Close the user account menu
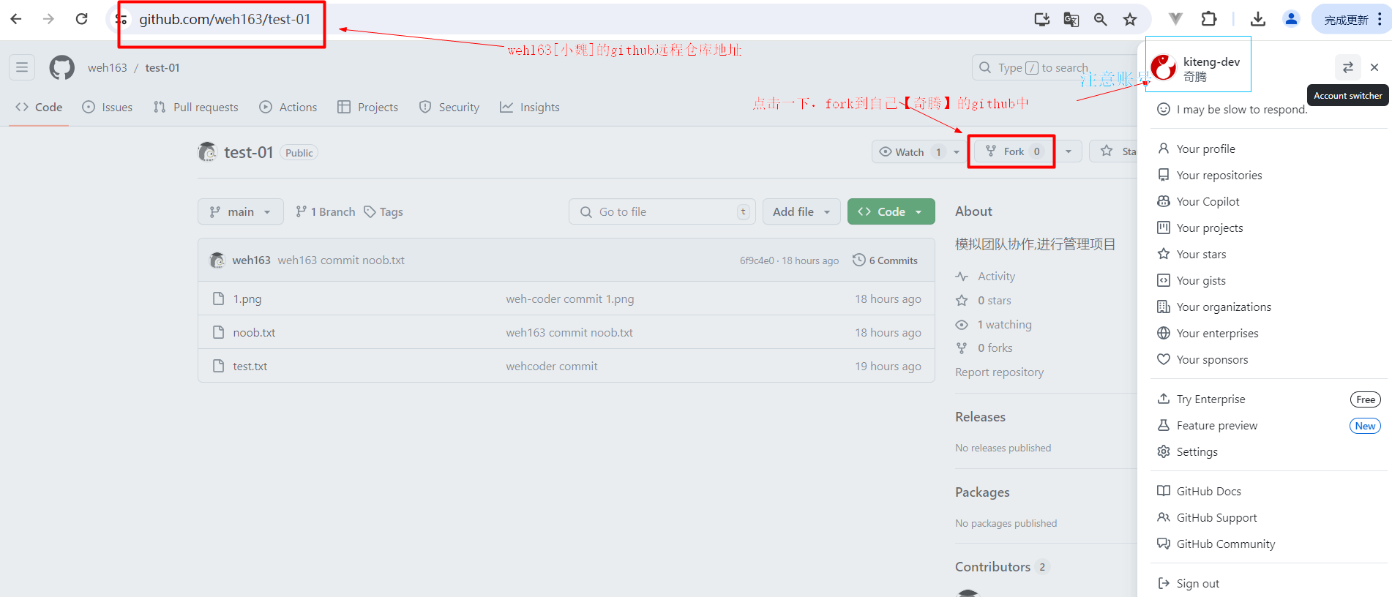Image resolution: width=1392 pixels, height=597 pixels. [1374, 67]
